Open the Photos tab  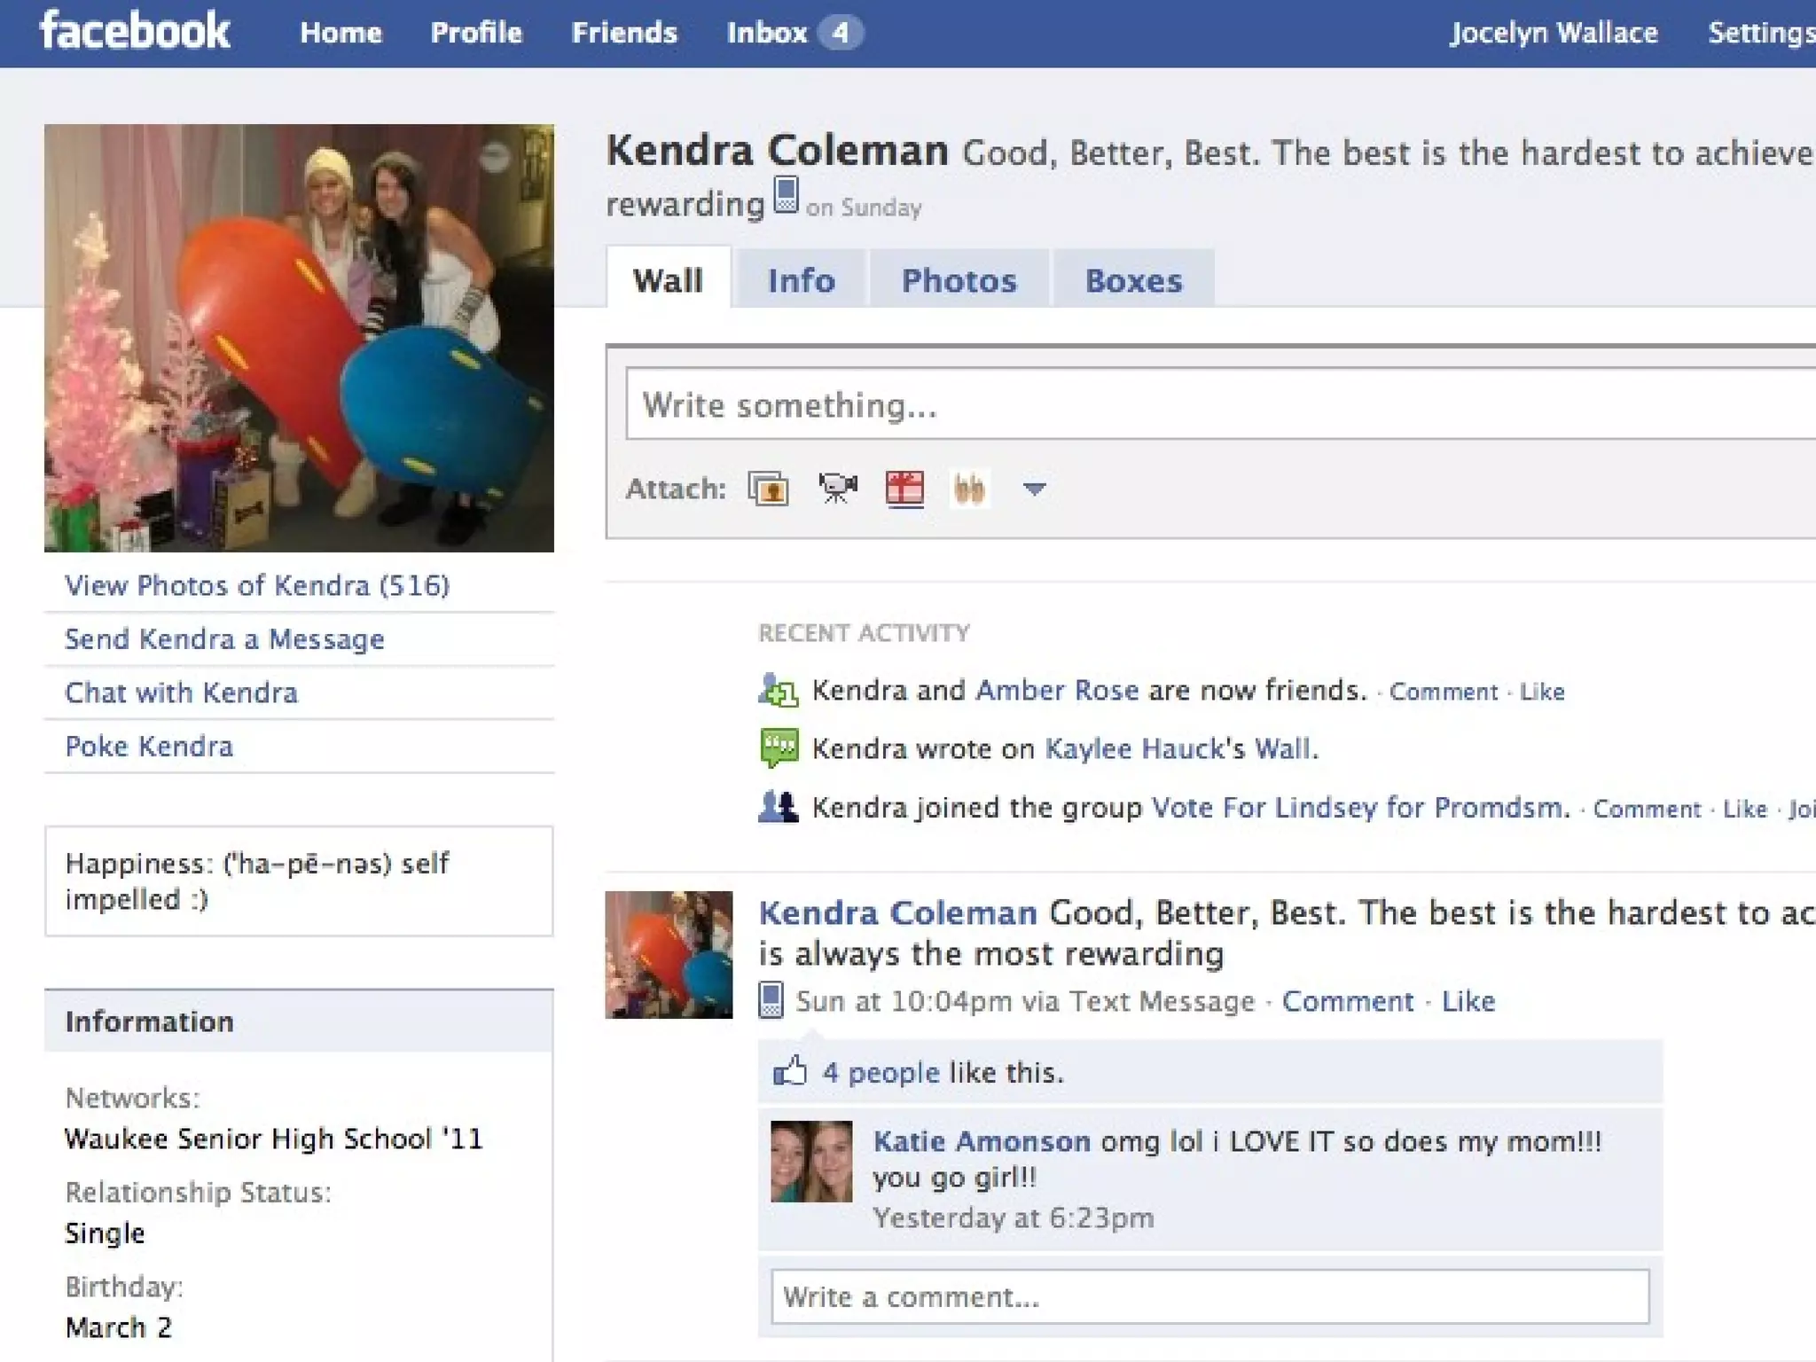[x=959, y=280]
